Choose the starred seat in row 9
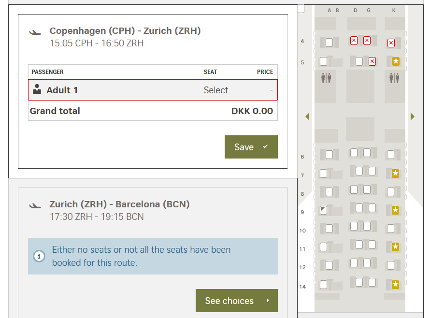The width and height of the screenshot is (430, 318). click(x=395, y=210)
